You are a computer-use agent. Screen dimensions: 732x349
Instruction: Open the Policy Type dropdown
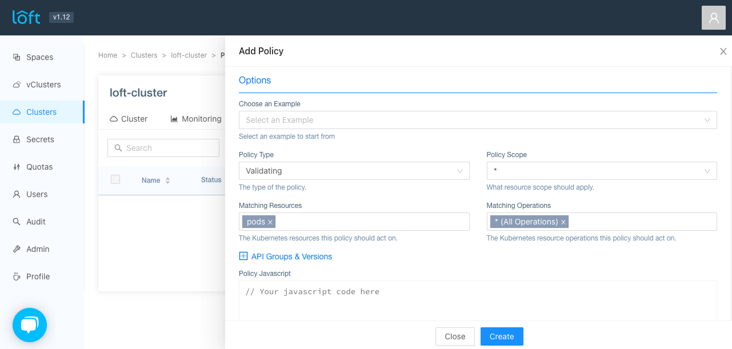(354, 171)
